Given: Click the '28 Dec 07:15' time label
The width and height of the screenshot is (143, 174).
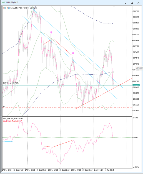Looking at the screenshot, I should click(41, 170).
